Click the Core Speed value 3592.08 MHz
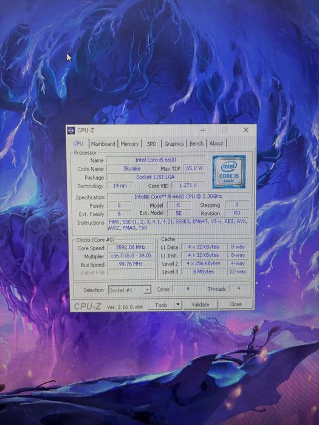The image size is (319, 425). click(x=131, y=247)
